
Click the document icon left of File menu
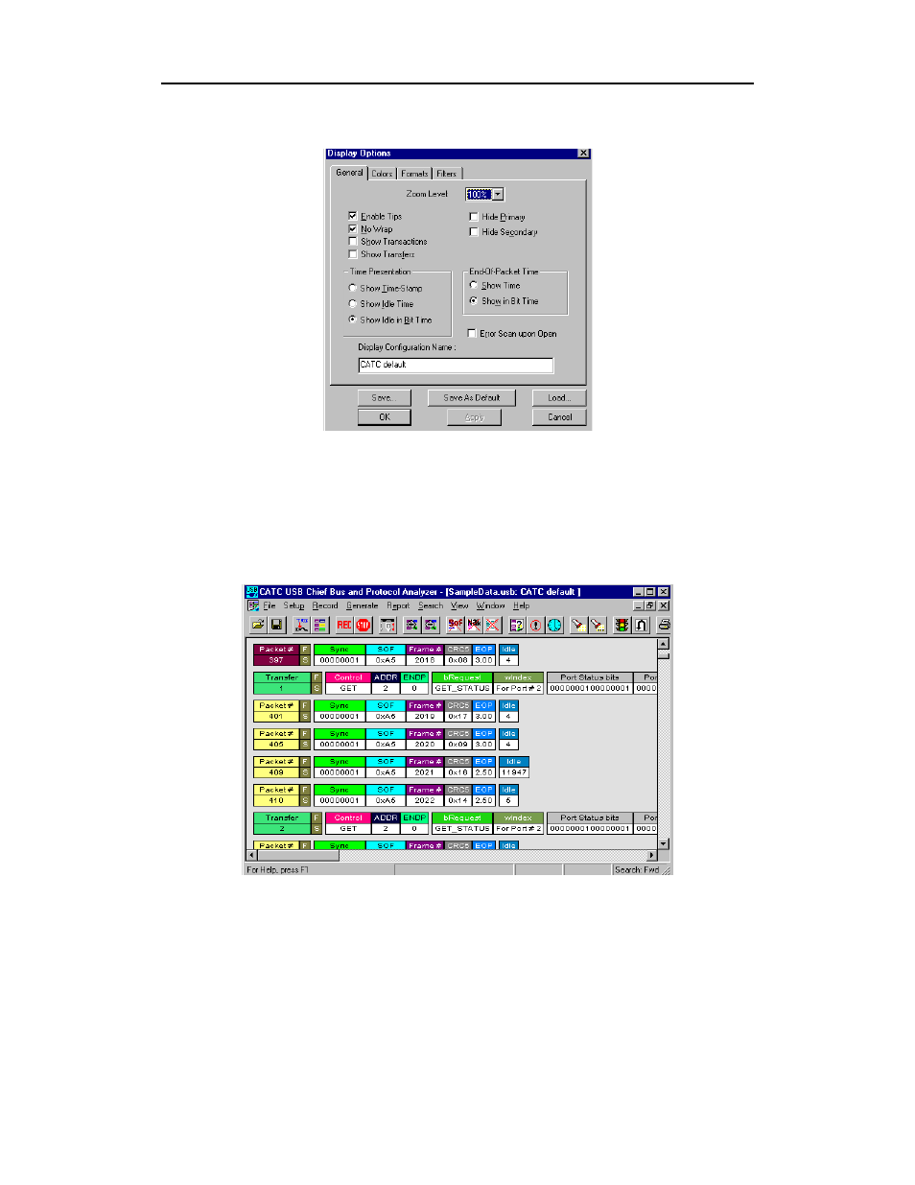click(x=253, y=605)
